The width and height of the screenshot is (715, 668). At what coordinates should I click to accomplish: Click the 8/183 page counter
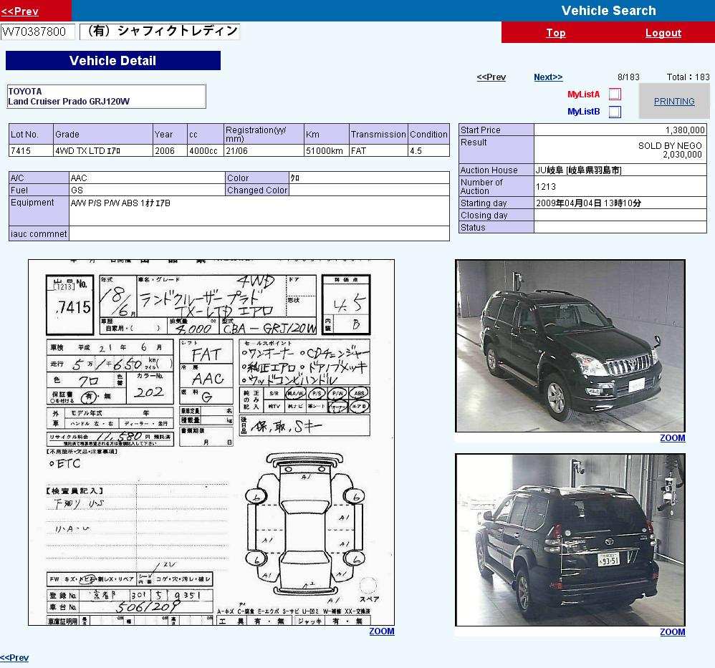pos(628,77)
